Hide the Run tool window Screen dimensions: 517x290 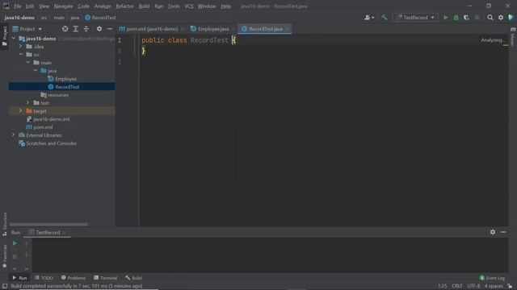coord(503,232)
